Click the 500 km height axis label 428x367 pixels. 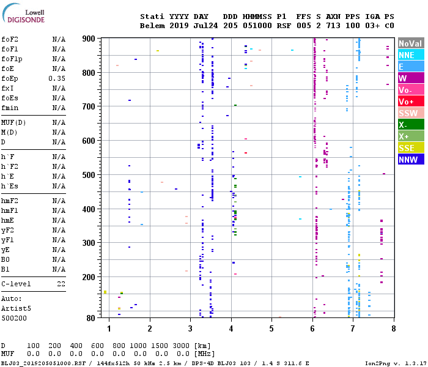[89, 175]
